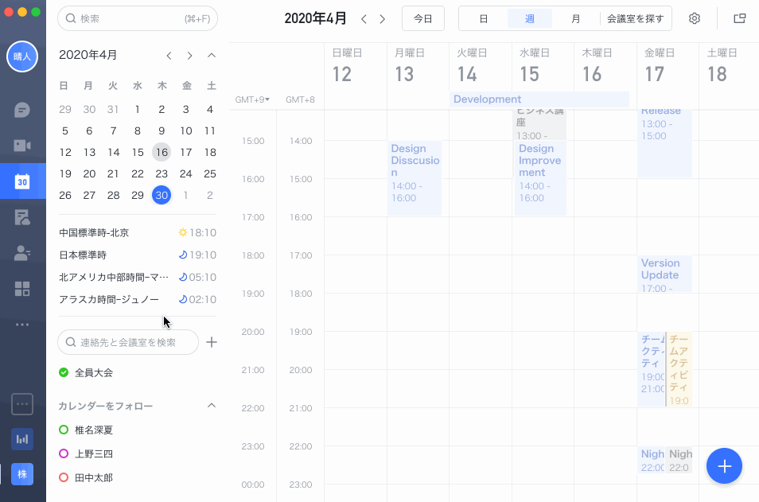Open the ビジネス講座 event on Wednesday
Image resolution: width=759 pixels, height=502 pixels.
click(540, 125)
